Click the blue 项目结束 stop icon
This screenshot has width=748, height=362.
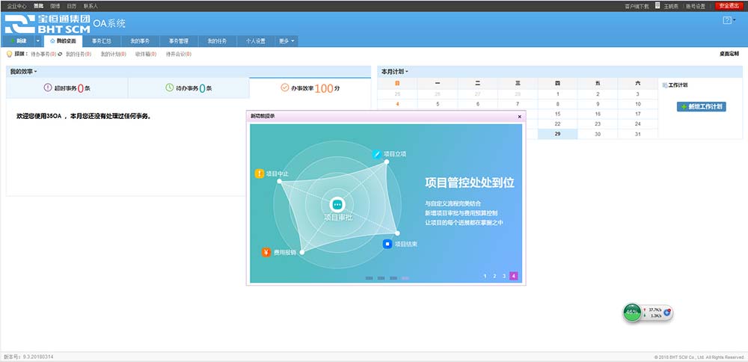tap(387, 244)
